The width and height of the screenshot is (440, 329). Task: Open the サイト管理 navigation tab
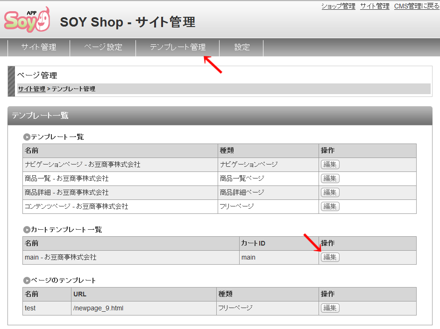(39, 47)
